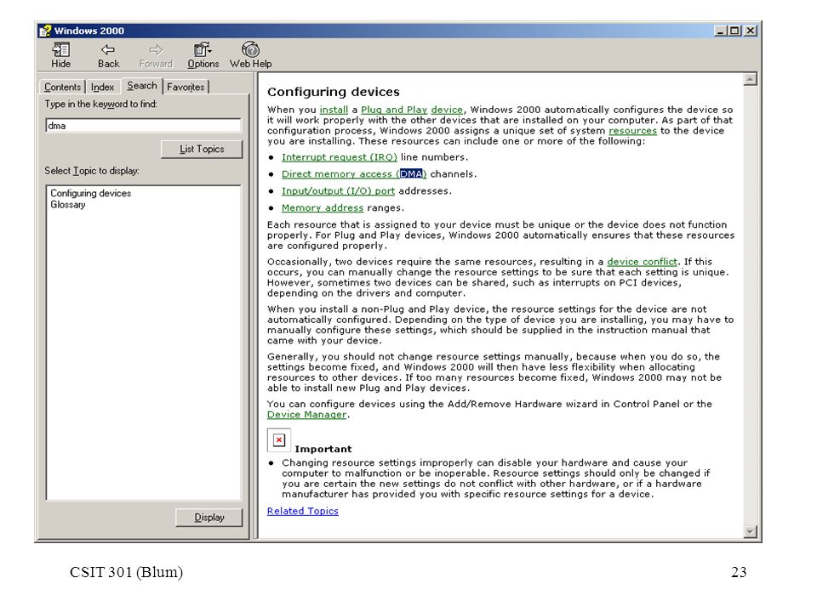Open the Plug and Play link
Image resolution: width=817 pixels, height=612 pixels.
[394, 110]
